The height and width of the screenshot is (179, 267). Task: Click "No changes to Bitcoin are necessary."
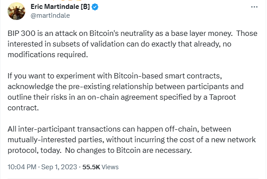128,150
